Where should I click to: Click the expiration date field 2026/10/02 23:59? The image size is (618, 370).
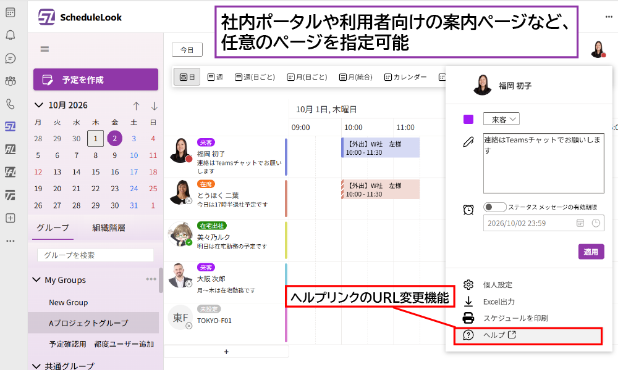543,223
